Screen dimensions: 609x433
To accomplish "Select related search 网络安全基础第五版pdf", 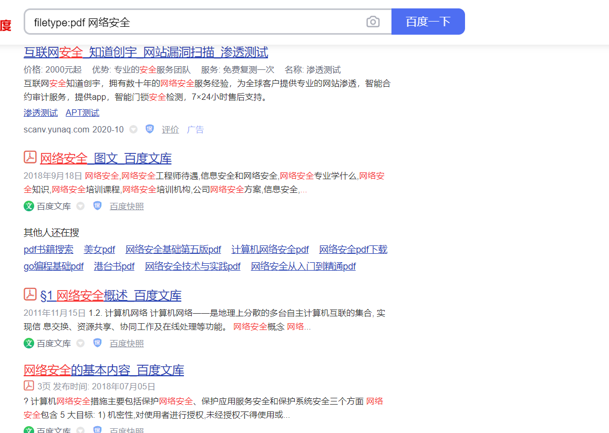I will point(173,249).
